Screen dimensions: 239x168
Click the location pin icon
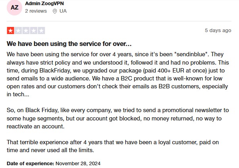point(55,11)
